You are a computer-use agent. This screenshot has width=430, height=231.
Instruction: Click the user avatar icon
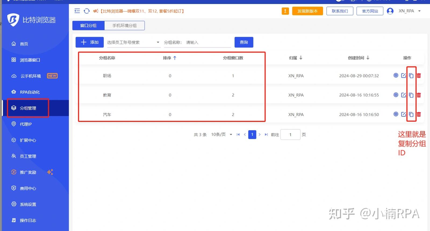[x=390, y=11]
